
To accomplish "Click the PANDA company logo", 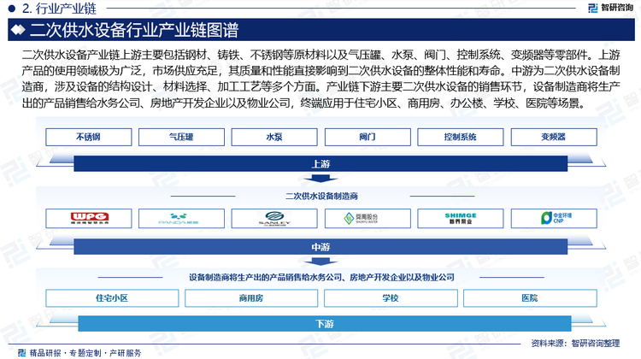I will pos(179,219).
